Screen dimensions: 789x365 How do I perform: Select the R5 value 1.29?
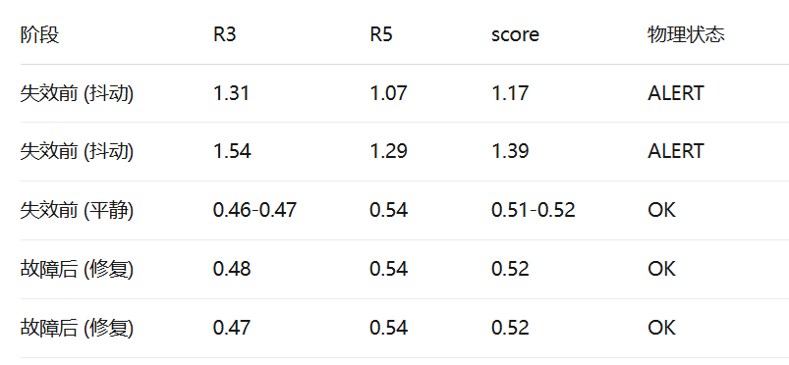coord(388,151)
